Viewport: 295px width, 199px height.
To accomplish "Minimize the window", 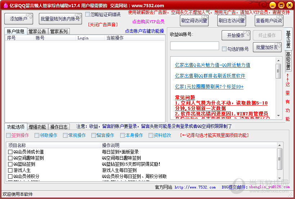I will [272, 5].
